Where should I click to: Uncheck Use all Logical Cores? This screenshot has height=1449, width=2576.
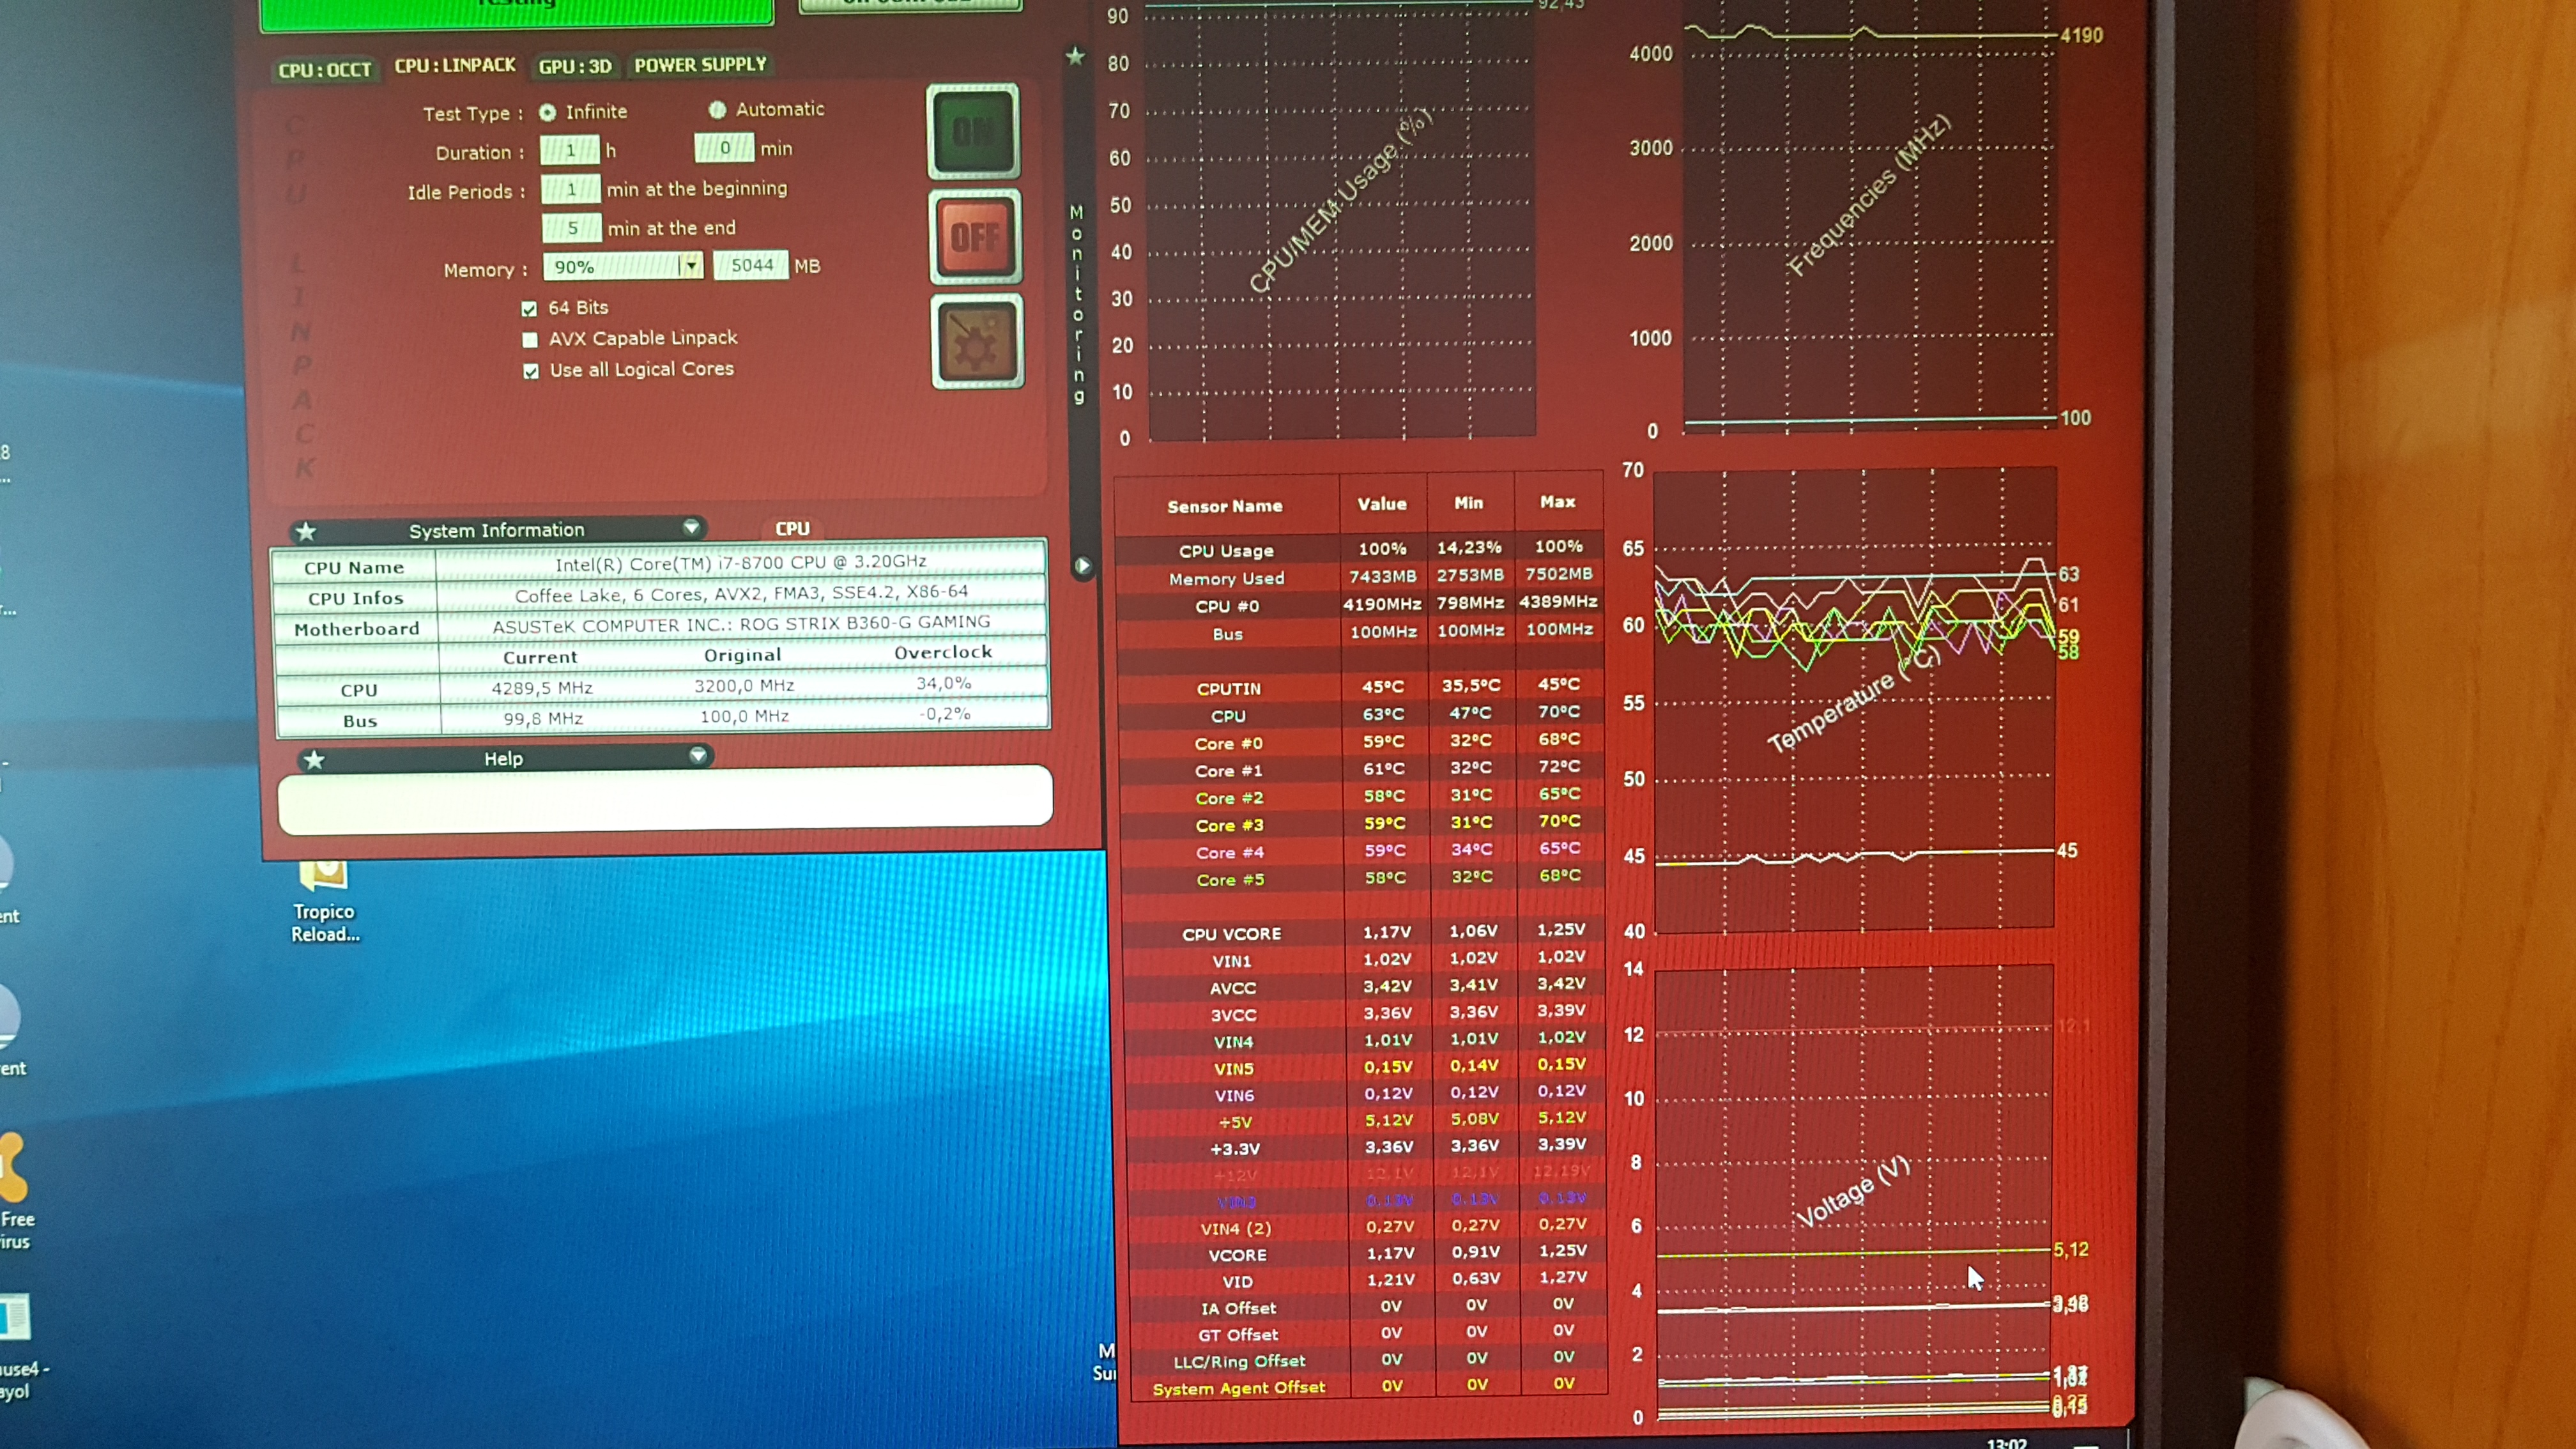pos(531,371)
